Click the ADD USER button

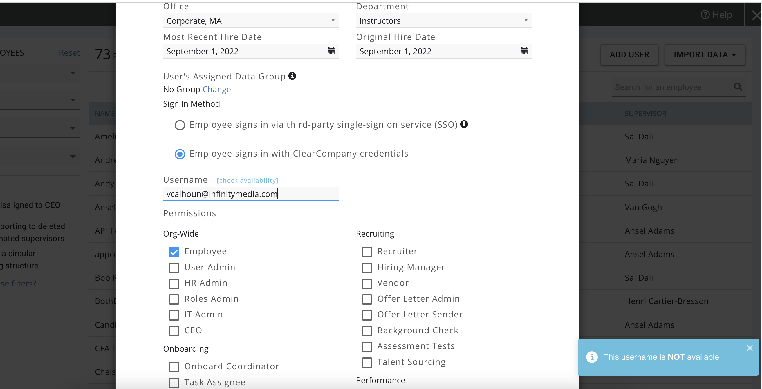629,55
